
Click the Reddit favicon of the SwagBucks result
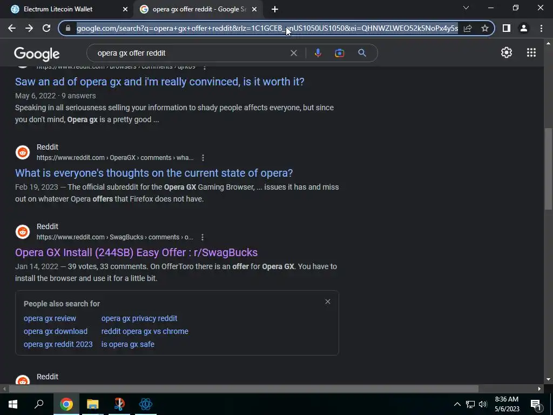click(x=23, y=232)
